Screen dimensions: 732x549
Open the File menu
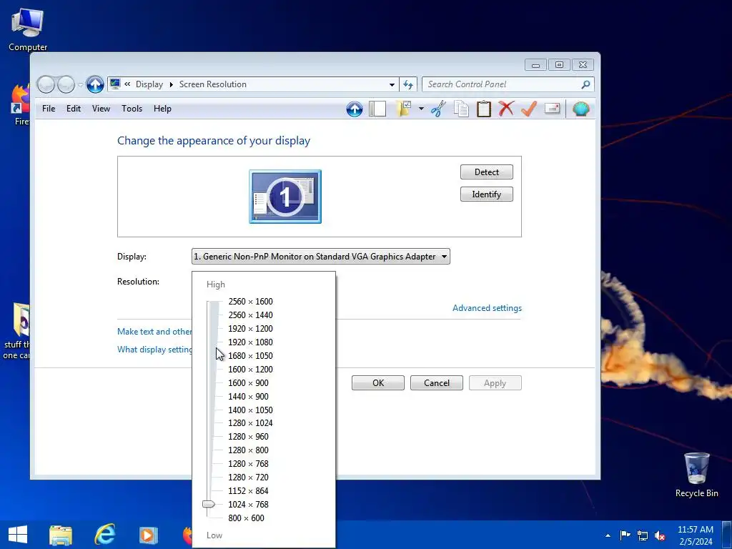[x=49, y=109]
